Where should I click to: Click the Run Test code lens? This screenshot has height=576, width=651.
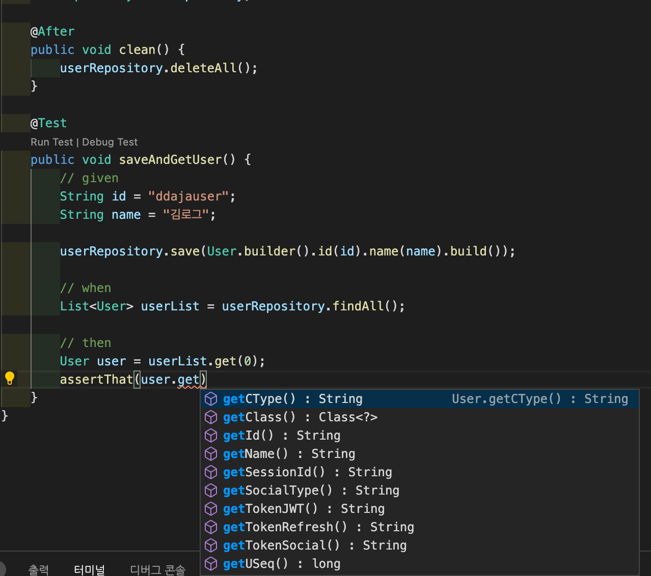pos(52,142)
